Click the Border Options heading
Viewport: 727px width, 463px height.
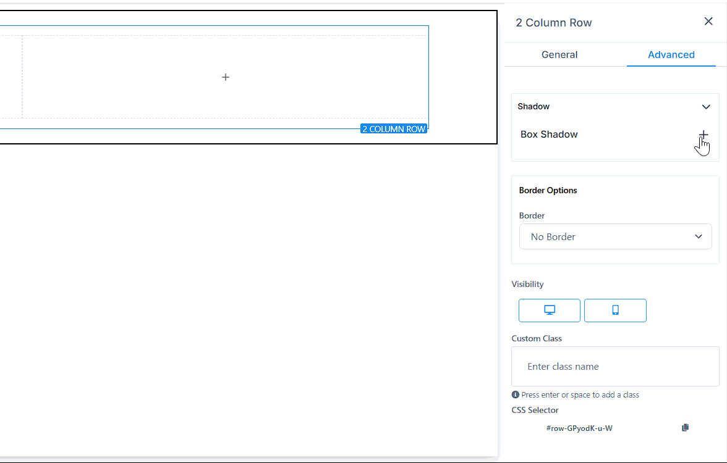(548, 190)
